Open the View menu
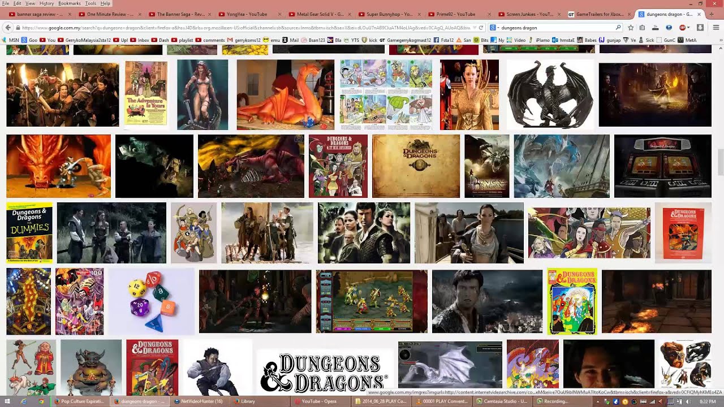The height and width of the screenshot is (407, 724). click(x=30, y=3)
